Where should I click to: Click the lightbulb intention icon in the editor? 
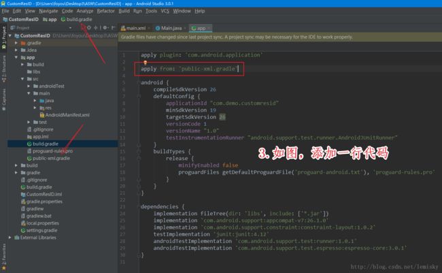(145, 63)
